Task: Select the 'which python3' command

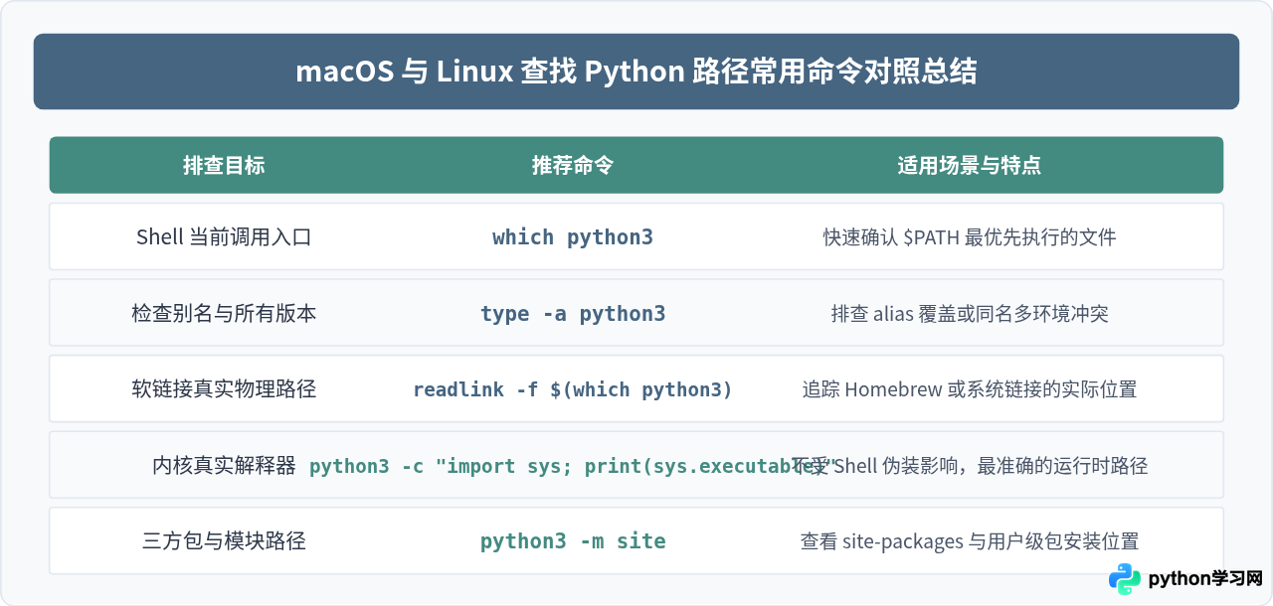Action: [x=573, y=237]
